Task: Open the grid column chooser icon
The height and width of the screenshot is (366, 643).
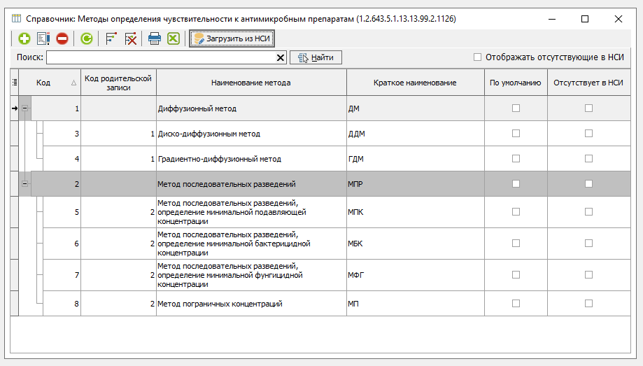Action: click(x=15, y=83)
